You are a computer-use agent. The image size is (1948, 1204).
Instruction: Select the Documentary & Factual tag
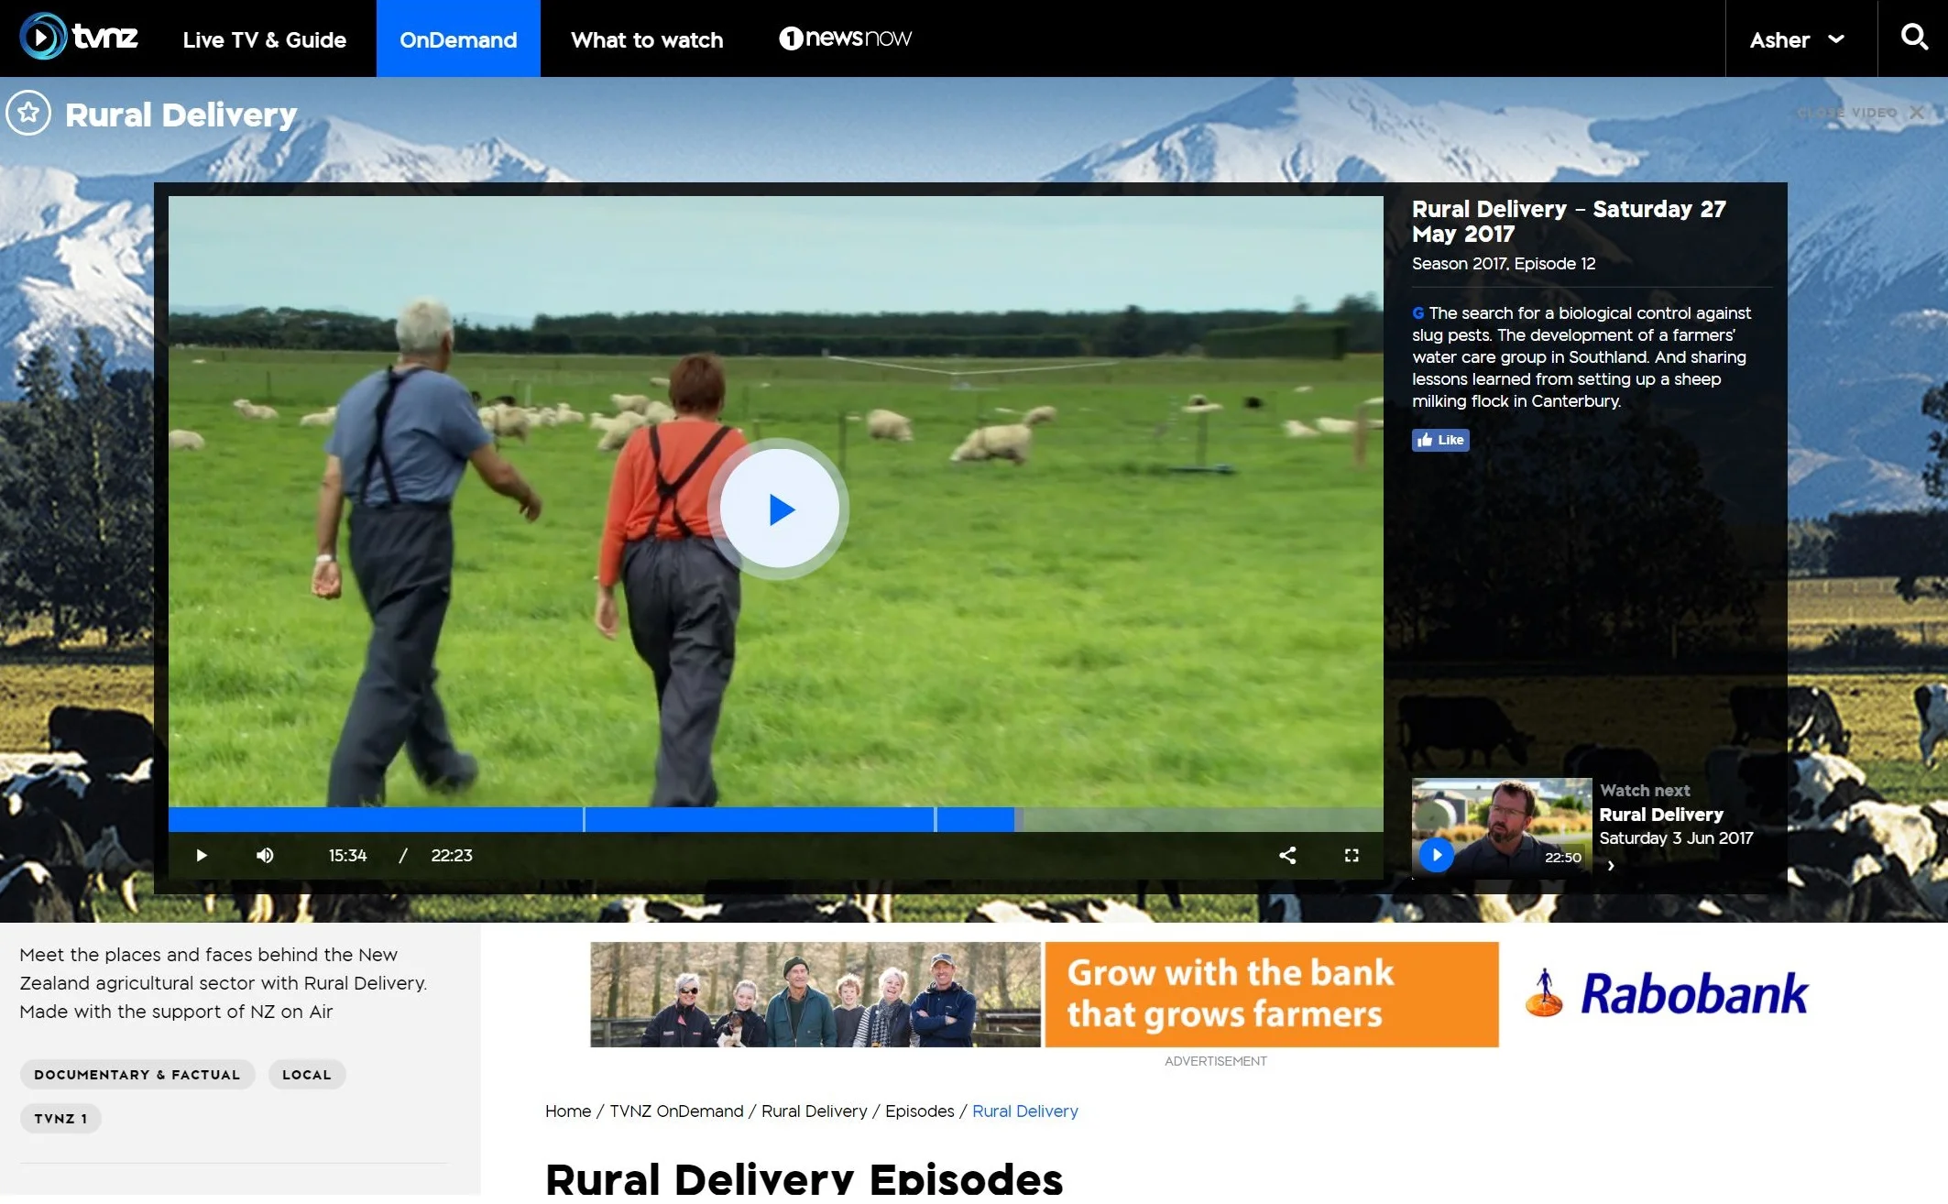[137, 1076]
